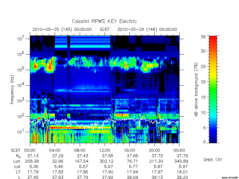Click the L row label
239x179 pixels.
point(19,177)
